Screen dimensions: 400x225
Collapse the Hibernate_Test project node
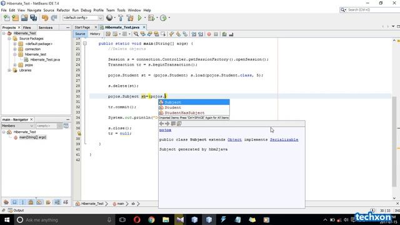pos(4,33)
